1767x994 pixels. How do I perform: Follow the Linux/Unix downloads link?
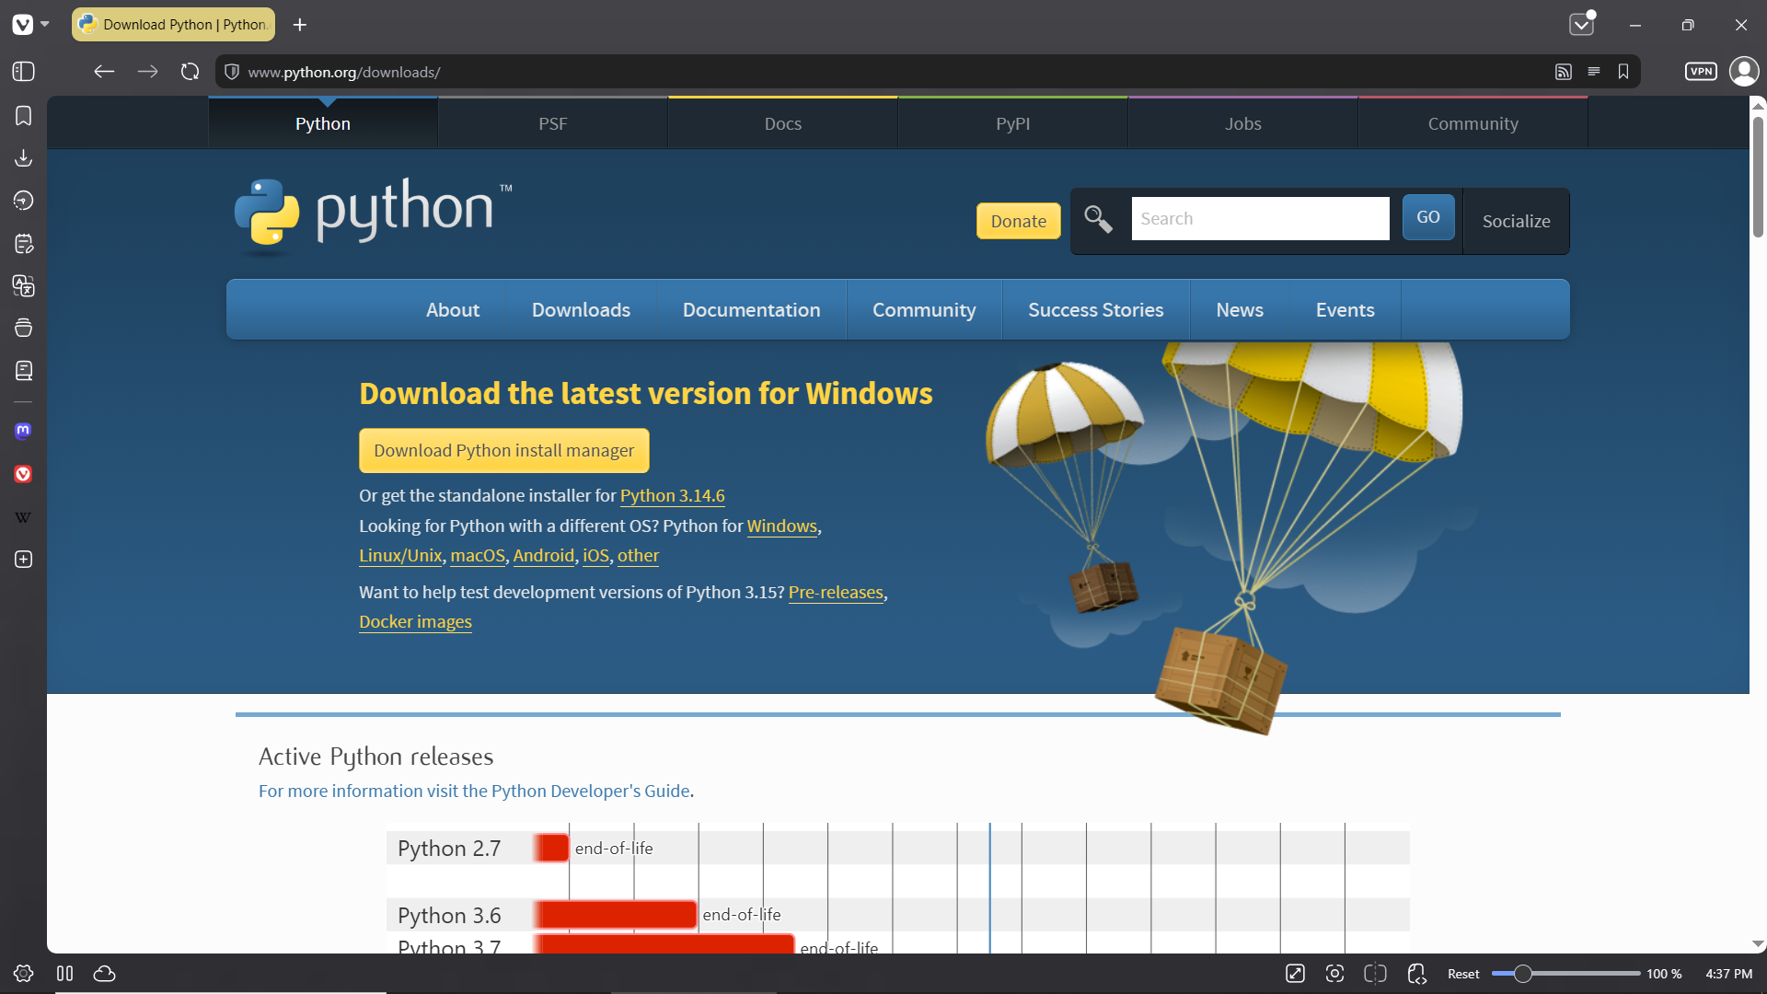400,556
